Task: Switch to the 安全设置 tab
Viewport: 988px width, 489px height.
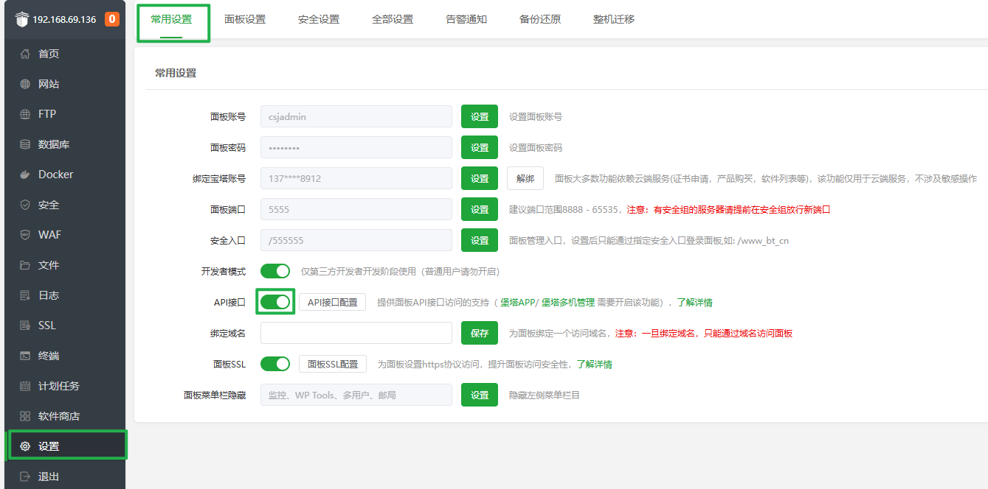Action: click(x=319, y=19)
